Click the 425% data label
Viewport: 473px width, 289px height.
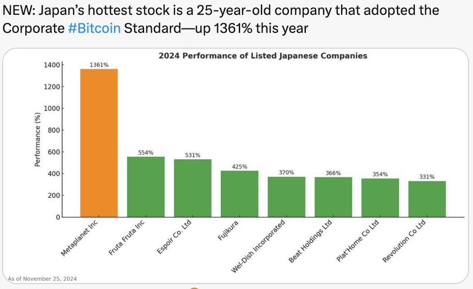click(240, 167)
